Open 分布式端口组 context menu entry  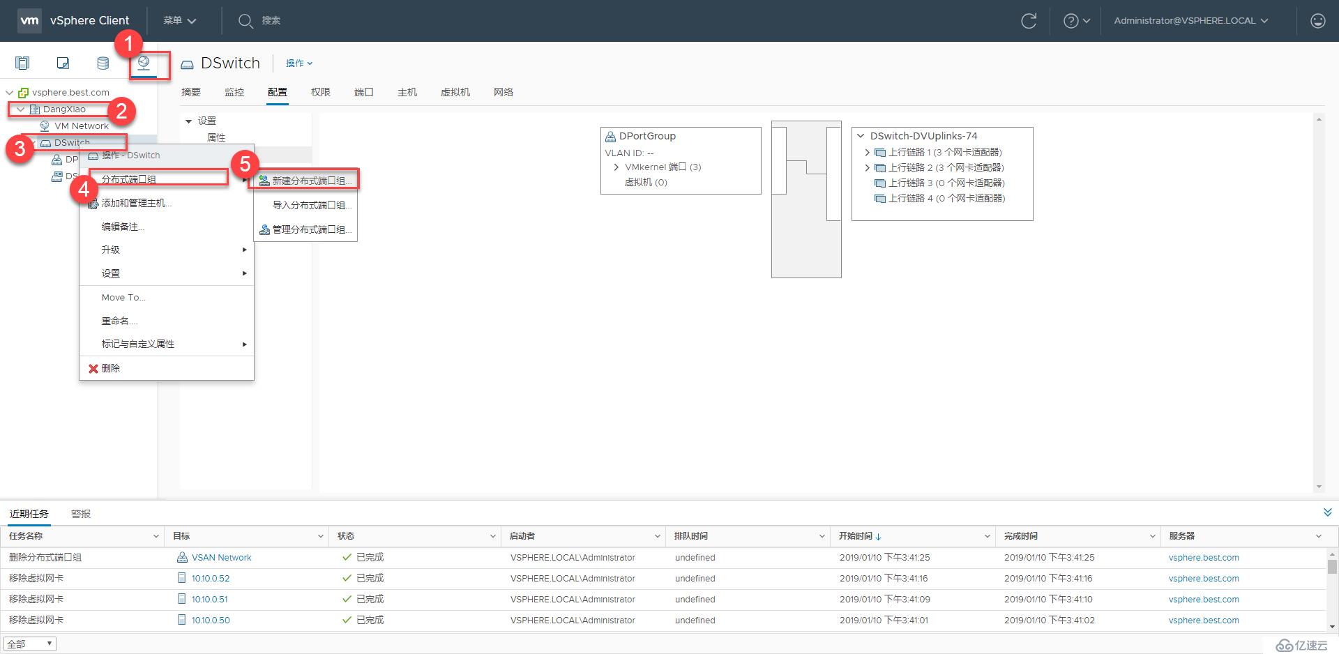pyautogui.click(x=167, y=179)
